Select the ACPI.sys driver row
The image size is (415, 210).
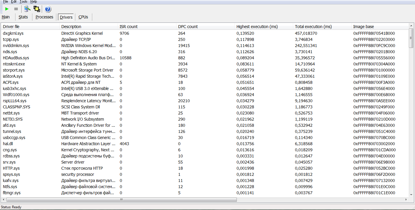pos(204,82)
